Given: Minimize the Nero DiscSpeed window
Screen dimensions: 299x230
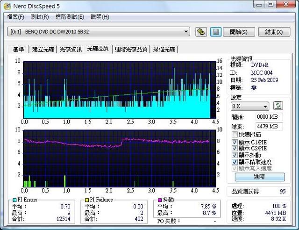Looking at the screenshot, I should 259,5.
